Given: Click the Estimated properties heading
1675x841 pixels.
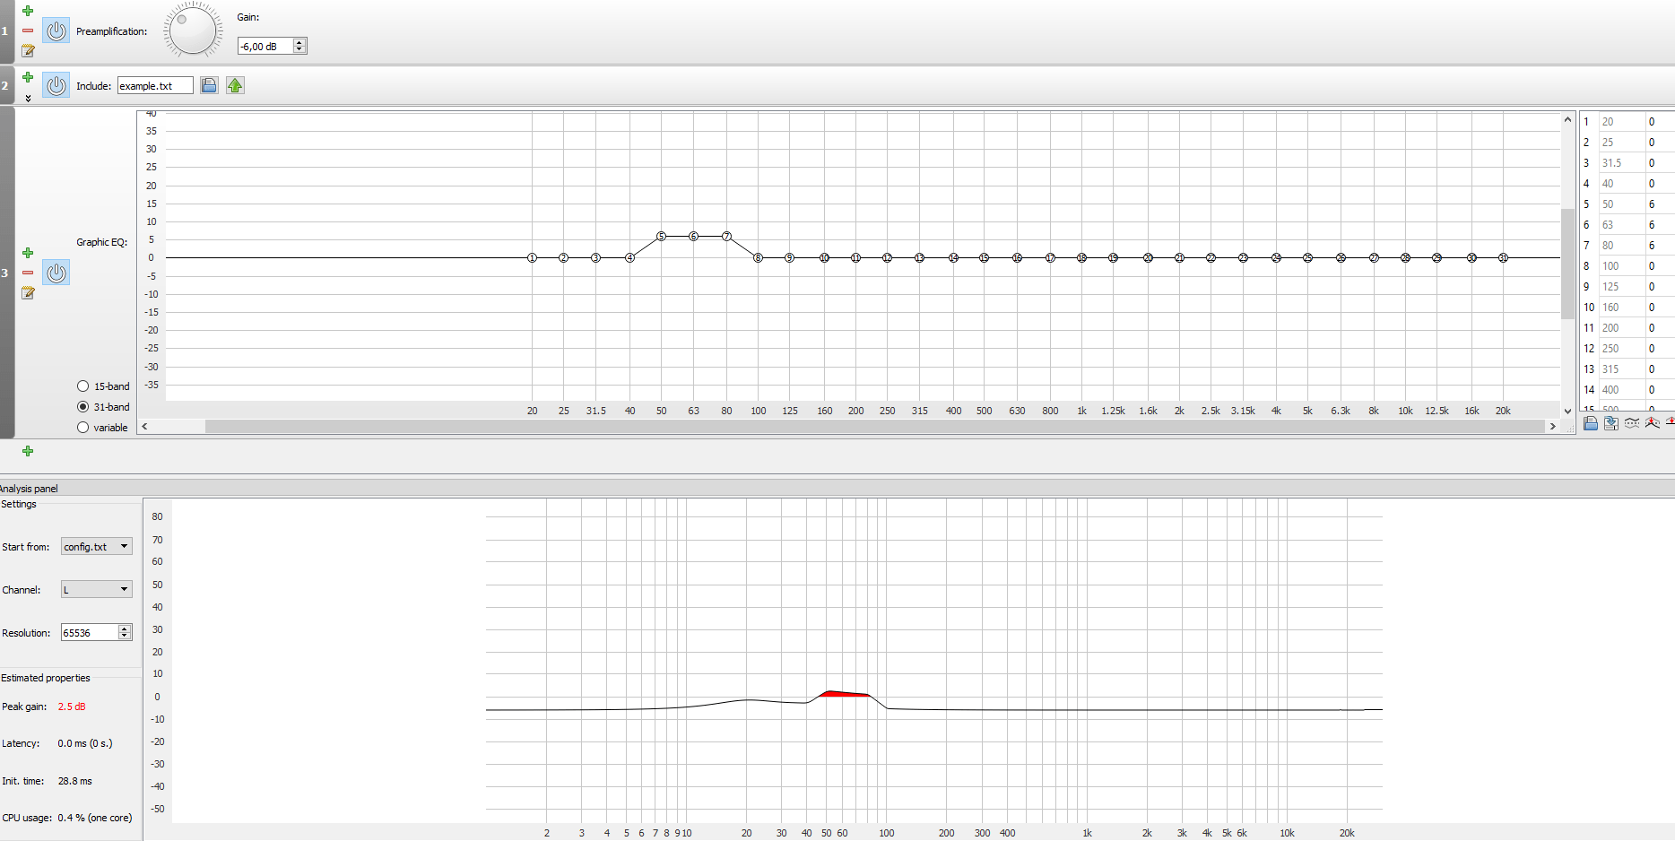Looking at the screenshot, I should [46, 678].
